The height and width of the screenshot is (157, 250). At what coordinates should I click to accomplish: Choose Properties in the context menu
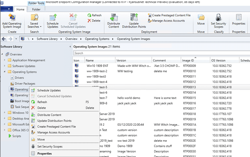pyautogui.click(x=65, y=153)
